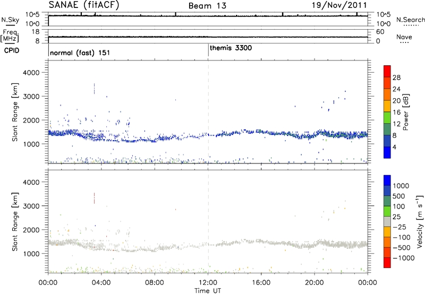The height and width of the screenshot is (294, 425).
Task: Click the Time UT axis label
Action: click(208, 291)
